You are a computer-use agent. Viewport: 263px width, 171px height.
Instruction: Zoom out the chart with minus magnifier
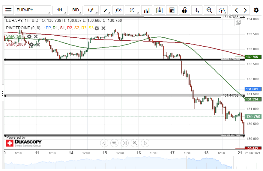pos(114,143)
